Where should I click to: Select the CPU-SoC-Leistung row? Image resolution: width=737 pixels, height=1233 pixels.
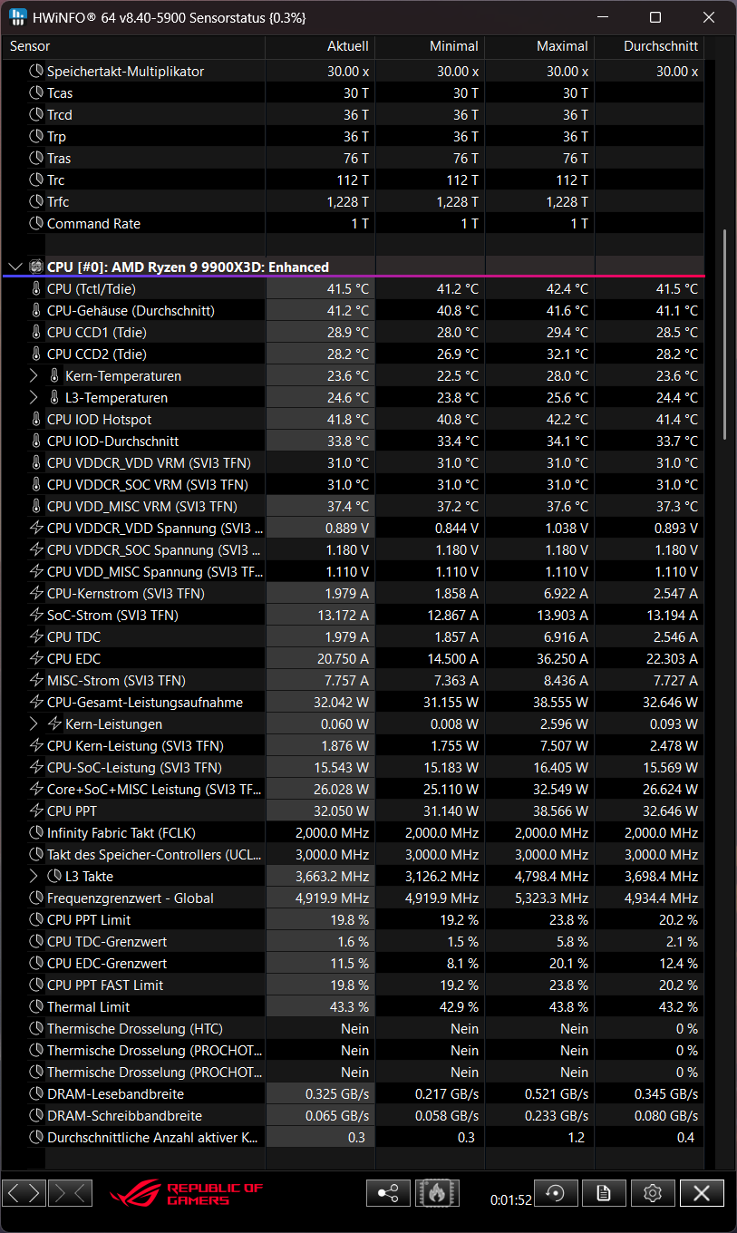354,767
